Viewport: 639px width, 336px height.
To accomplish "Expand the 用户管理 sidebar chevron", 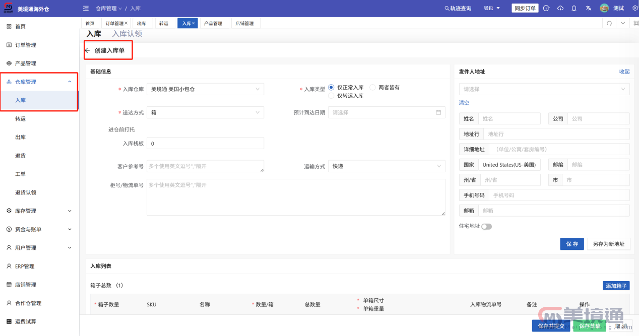I will [70, 248].
